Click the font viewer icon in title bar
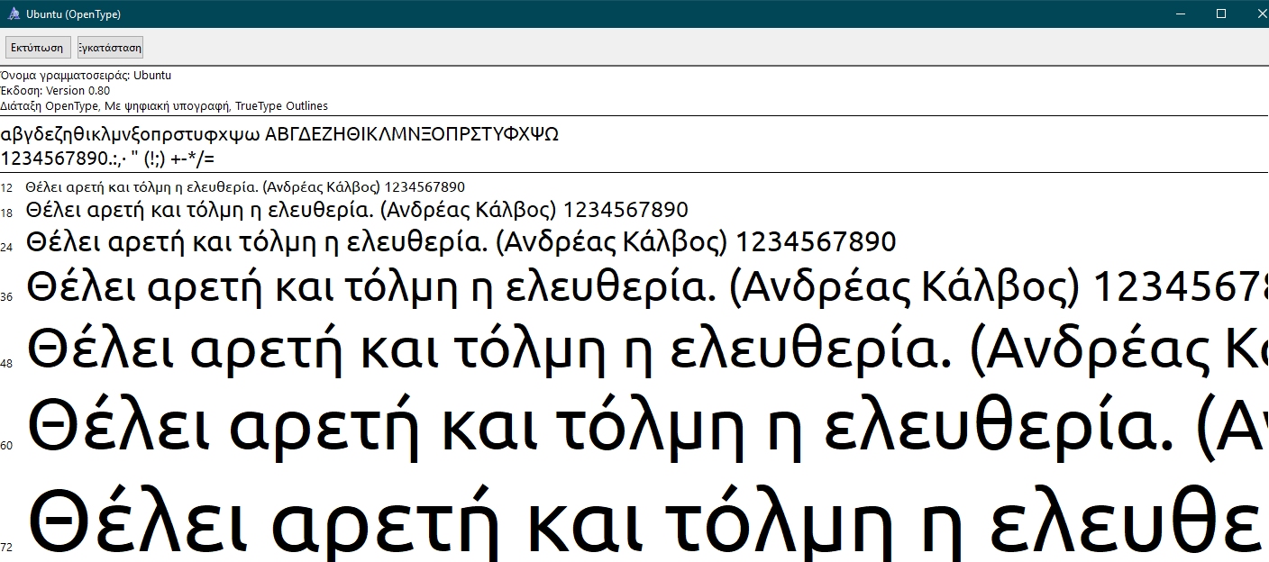The width and height of the screenshot is (1269, 562). tap(14, 14)
